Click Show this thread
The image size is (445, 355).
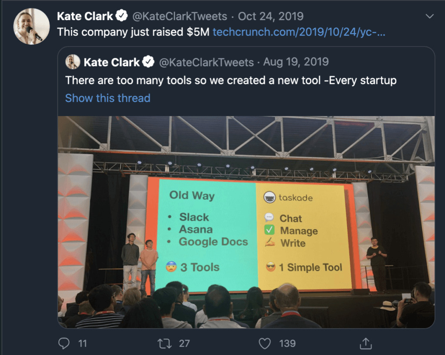tap(107, 98)
